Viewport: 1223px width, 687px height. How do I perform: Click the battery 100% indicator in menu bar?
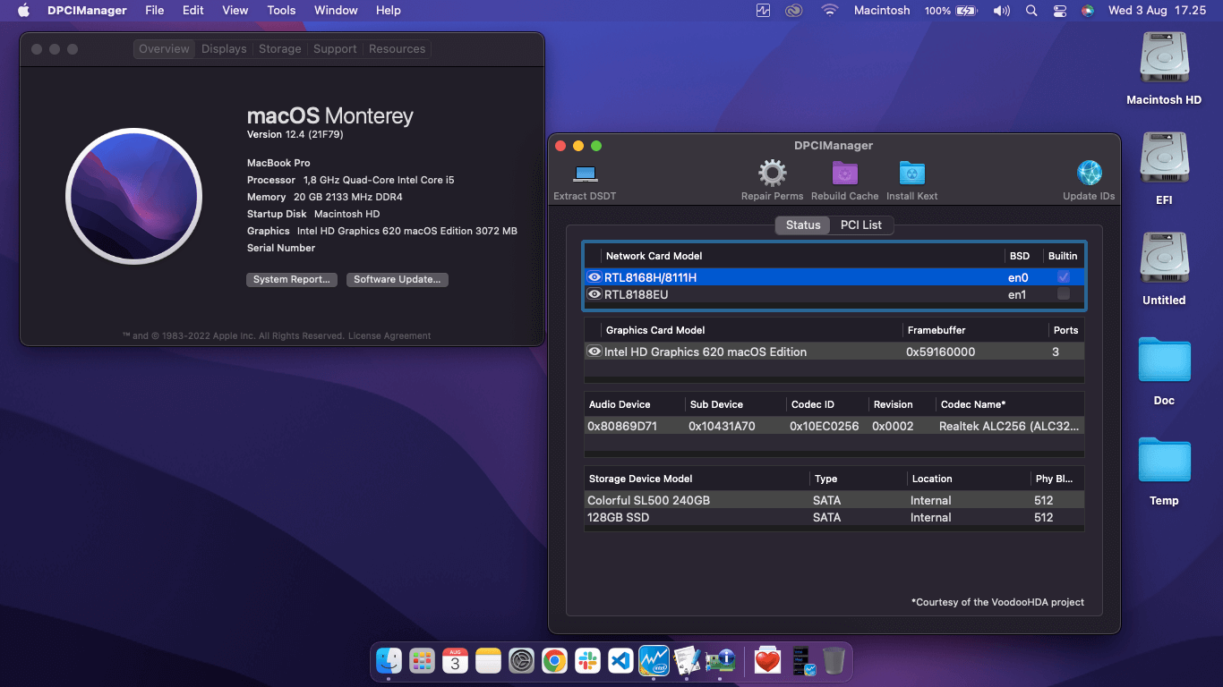(951, 11)
